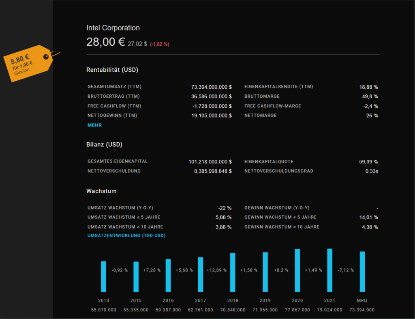Viewport: 415px width, 319px height.
Task: Select the -2,4 % value
Action: [x=370, y=106]
